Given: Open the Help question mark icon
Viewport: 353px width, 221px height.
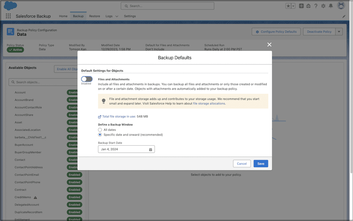Looking at the screenshot, I should coord(316,6).
